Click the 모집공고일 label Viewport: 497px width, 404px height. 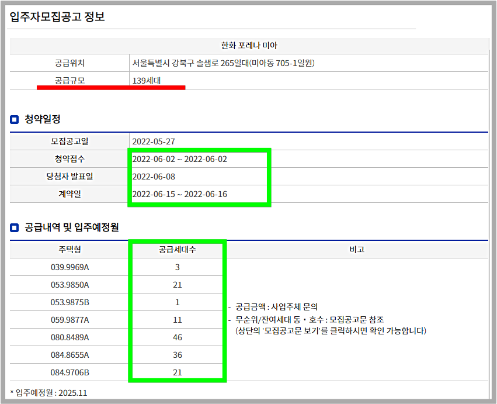[69, 141]
